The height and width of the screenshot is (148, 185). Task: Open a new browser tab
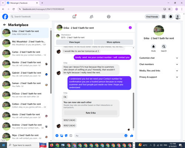[42, 3]
